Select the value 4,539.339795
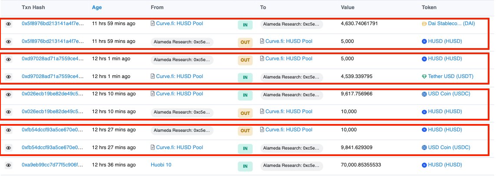This screenshot has width=496, height=176. [x=357, y=76]
